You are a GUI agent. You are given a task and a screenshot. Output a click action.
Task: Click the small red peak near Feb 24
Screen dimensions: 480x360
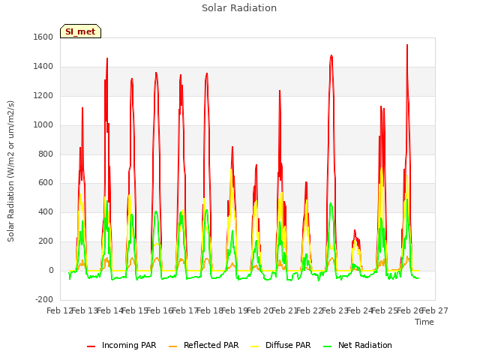point(355,232)
